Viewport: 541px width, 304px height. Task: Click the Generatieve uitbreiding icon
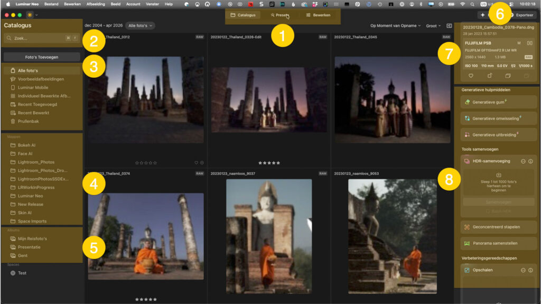(x=467, y=135)
